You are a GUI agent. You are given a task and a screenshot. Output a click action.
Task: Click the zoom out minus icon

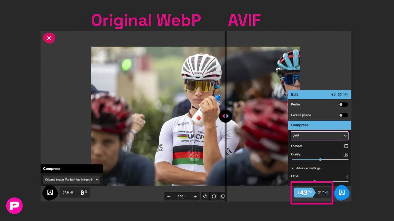point(169,196)
